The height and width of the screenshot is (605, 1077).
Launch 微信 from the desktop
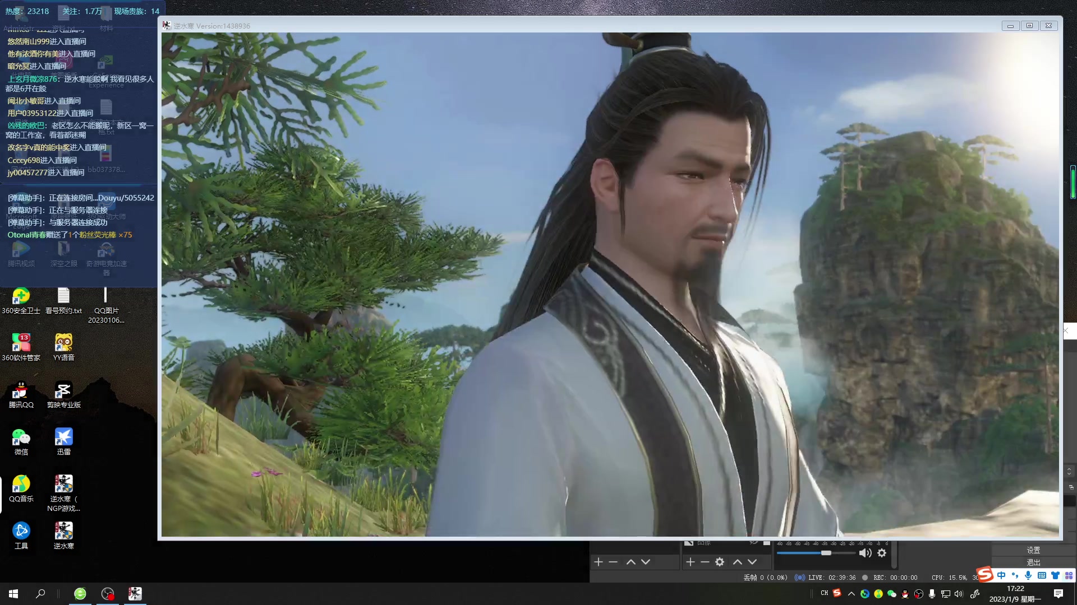coord(21,442)
